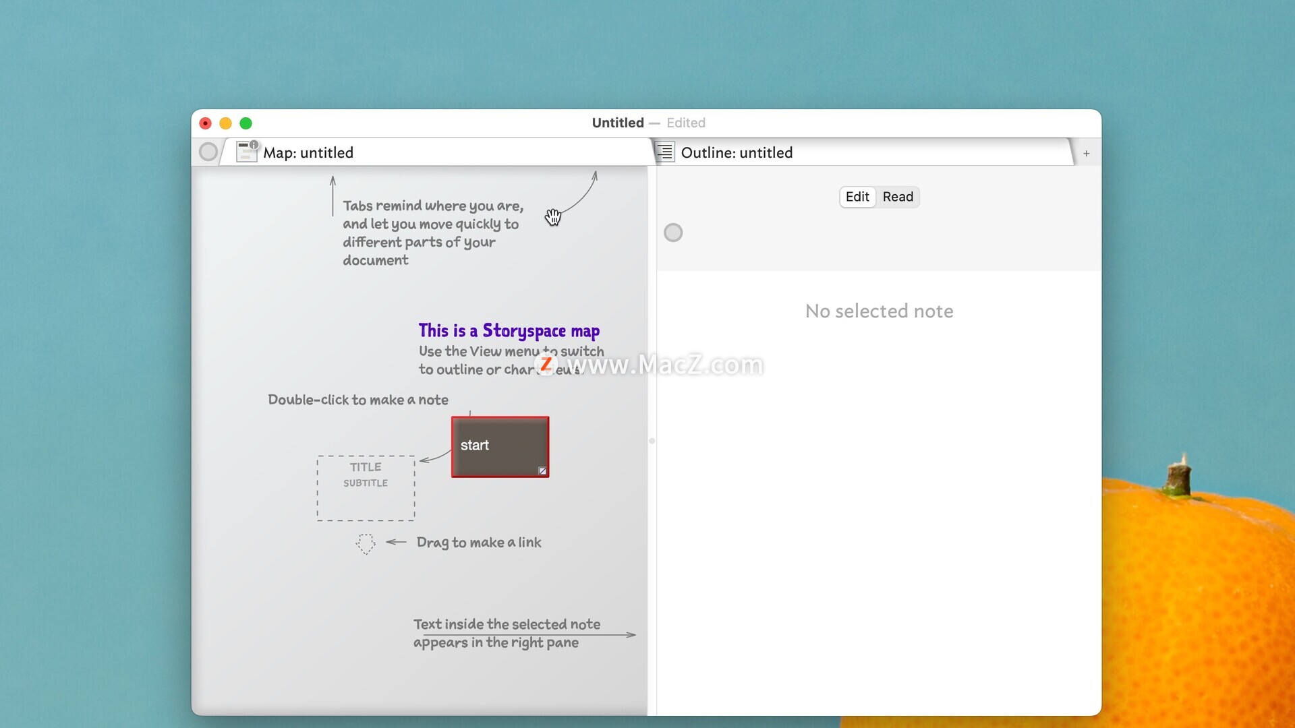This screenshot has width=1295, height=728.
Task: Minimize the Untitled window with the yellow button
Action: pos(226,123)
